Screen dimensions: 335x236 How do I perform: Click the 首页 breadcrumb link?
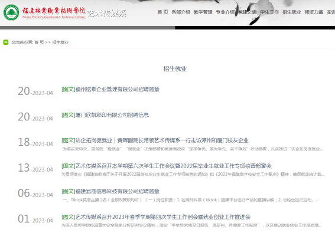[x=39, y=42]
